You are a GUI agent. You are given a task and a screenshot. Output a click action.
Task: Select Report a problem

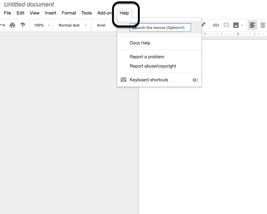[147, 57]
